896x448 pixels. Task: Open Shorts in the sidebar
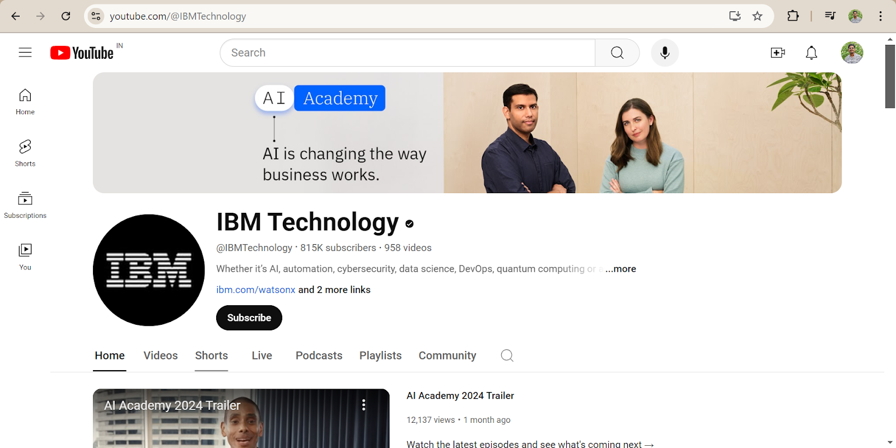point(25,153)
